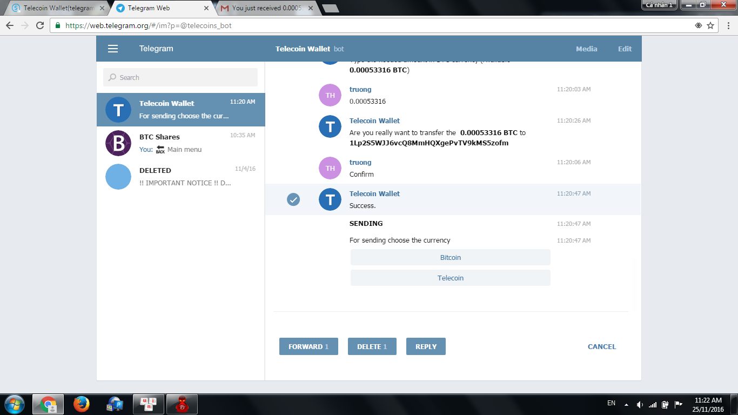The width and height of the screenshot is (738, 415).
Task: Click the power plug battery icon in tray
Action: (x=666, y=404)
